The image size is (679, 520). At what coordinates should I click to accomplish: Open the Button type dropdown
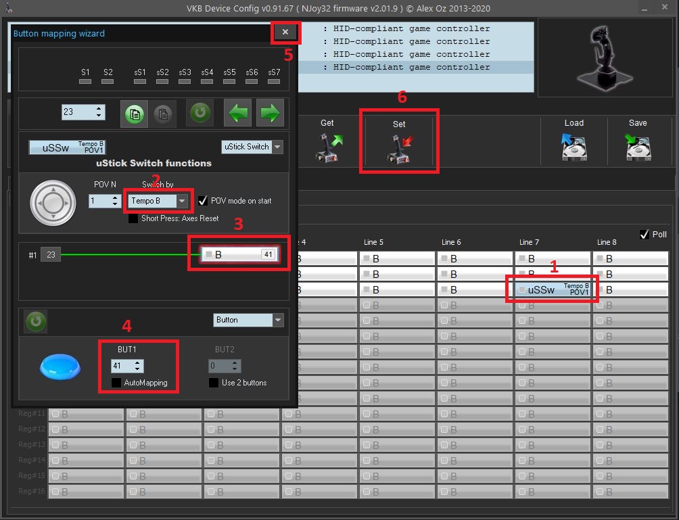click(278, 320)
